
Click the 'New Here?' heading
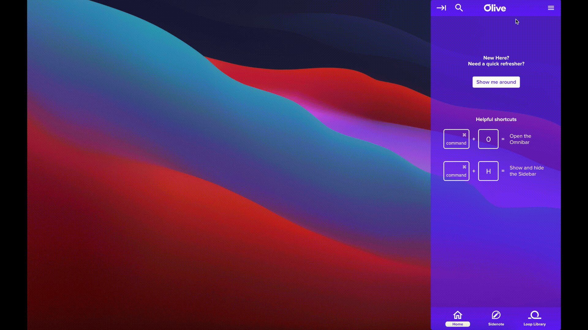496,58
